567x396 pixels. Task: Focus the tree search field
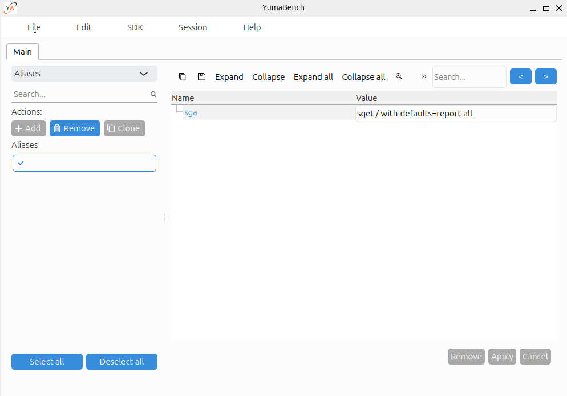point(469,76)
